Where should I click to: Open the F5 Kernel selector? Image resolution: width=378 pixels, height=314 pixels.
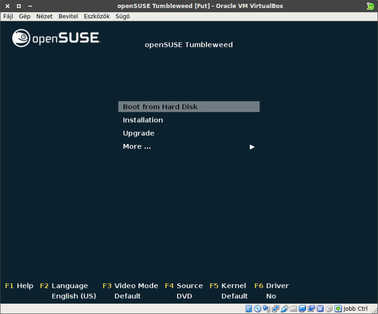(x=228, y=286)
